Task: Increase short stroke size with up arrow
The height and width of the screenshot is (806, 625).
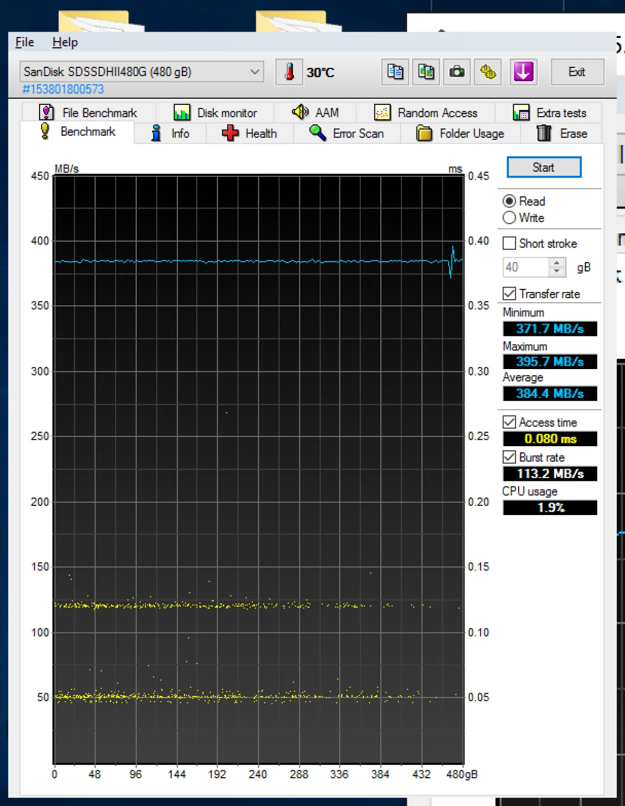Action: tap(556, 263)
